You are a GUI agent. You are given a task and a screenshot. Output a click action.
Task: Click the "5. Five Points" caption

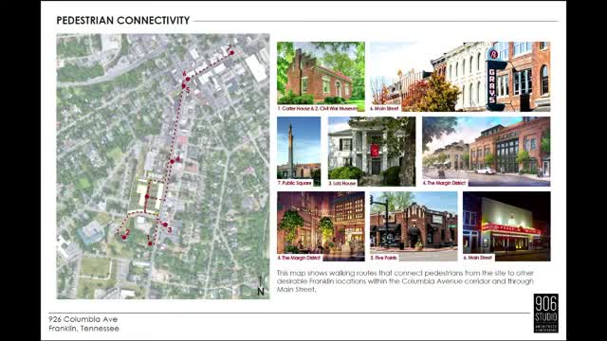[383, 258]
